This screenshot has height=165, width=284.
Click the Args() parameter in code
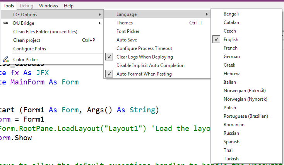tap(99, 110)
